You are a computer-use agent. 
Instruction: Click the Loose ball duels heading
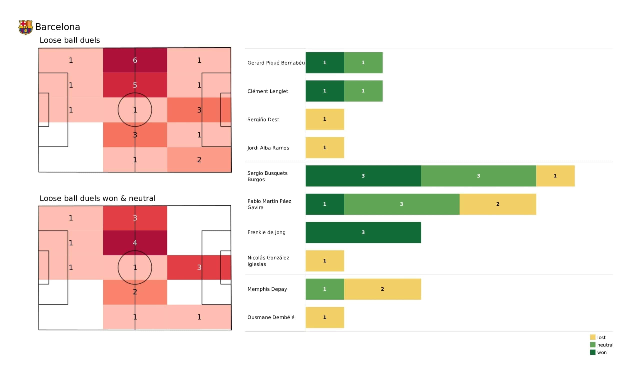pyautogui.click(x=70, y=40)
